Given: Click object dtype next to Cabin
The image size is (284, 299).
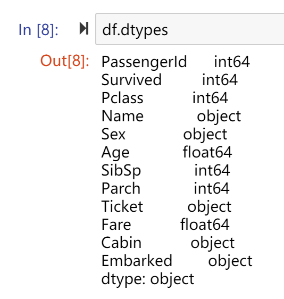Looking at the screenshot, I should click(213, 243).
